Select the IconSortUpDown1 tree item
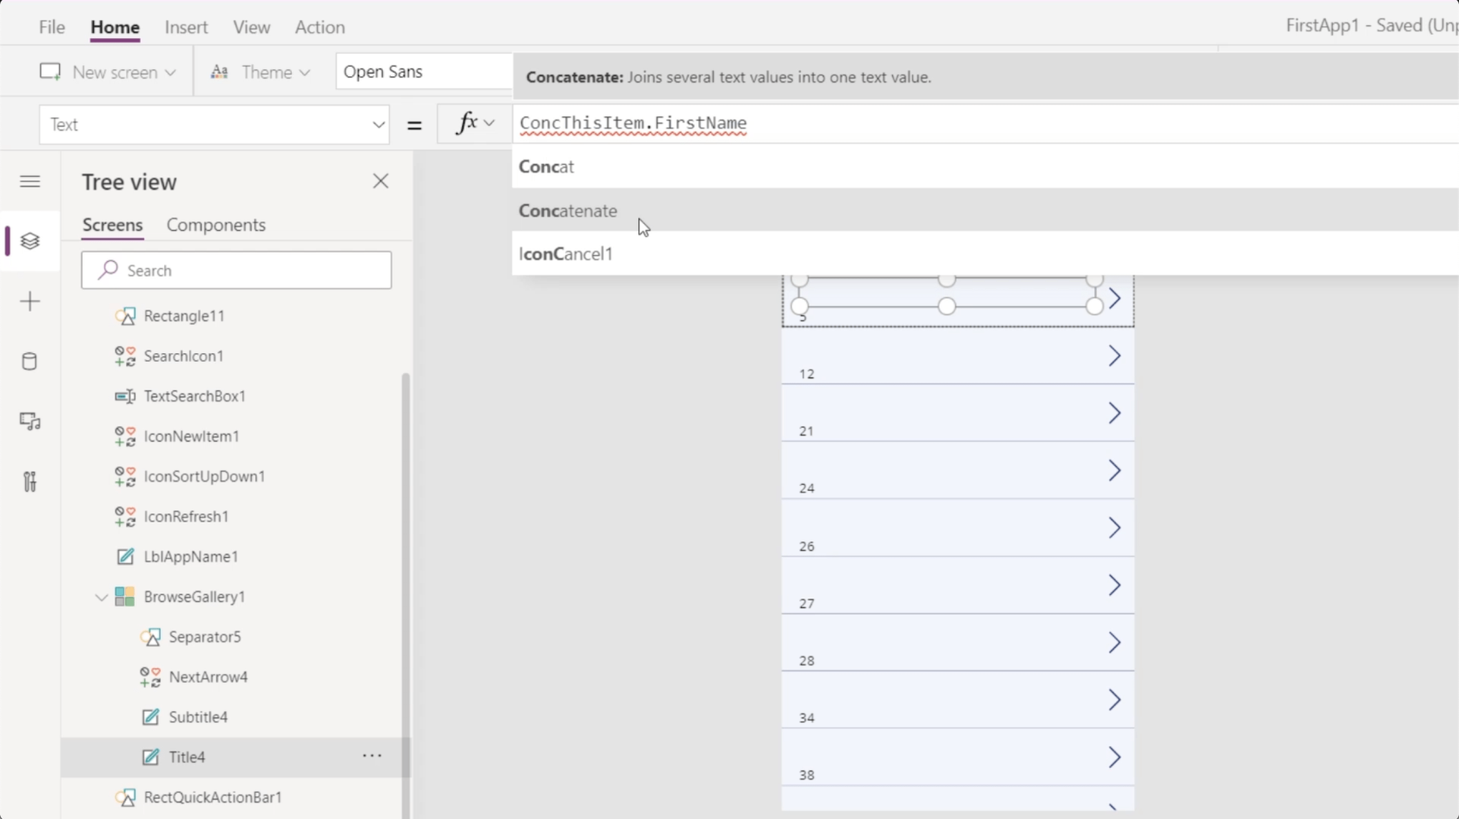 234,476
